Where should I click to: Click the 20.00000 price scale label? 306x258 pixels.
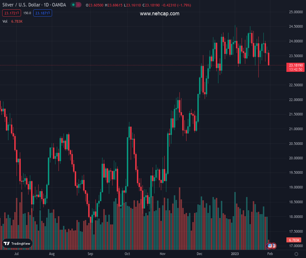tap(295, 158)
